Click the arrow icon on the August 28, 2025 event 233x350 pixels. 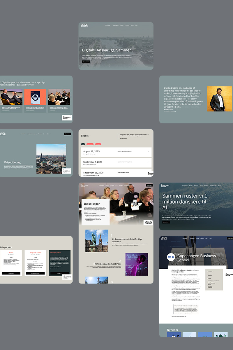(149, 151)
